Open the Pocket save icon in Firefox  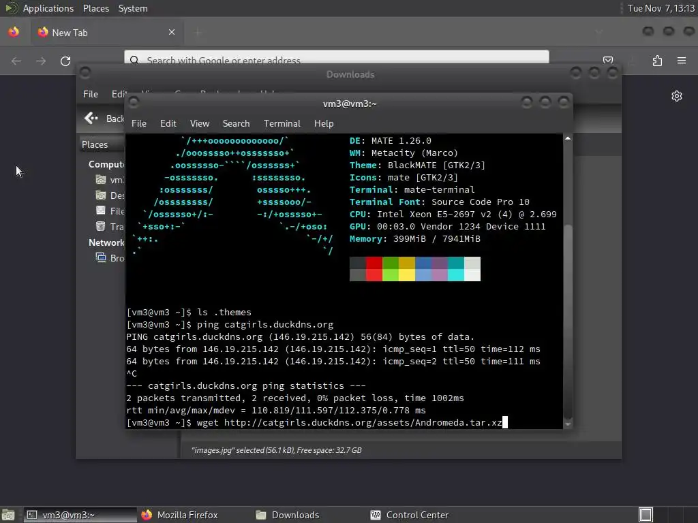(x=608, y=60)
